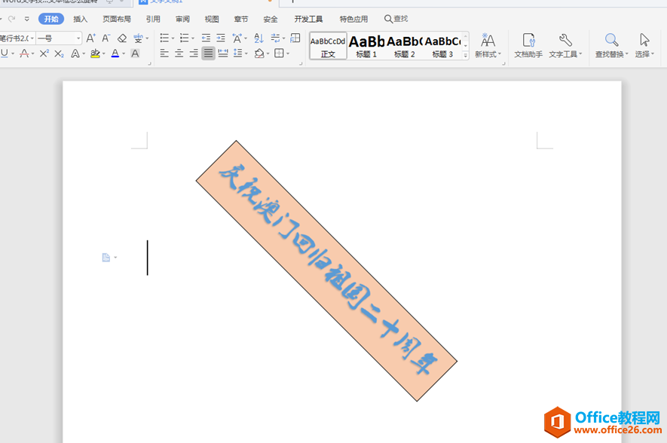Open the 章节 tab
Viewport: 667px width, 443px height.
pyautogui.click(x=240, y=19)
